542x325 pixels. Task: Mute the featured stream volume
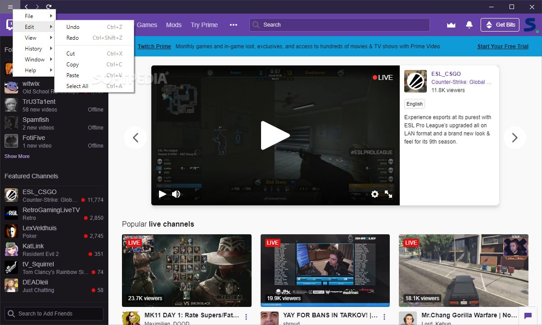176,194
